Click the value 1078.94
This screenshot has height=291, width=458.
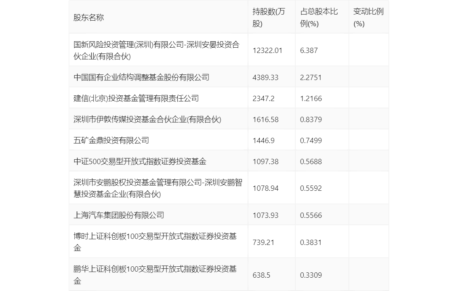(265, 188)
